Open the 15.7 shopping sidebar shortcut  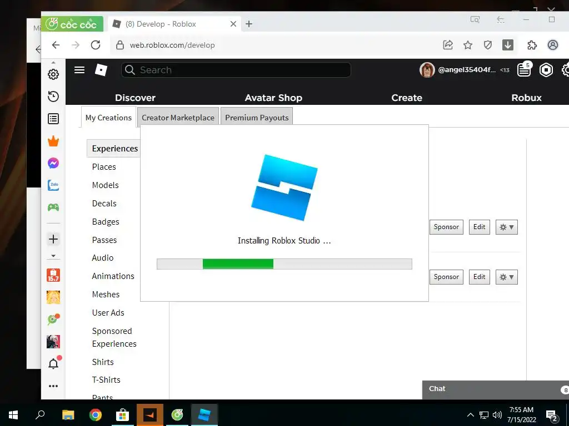[53, 275]
